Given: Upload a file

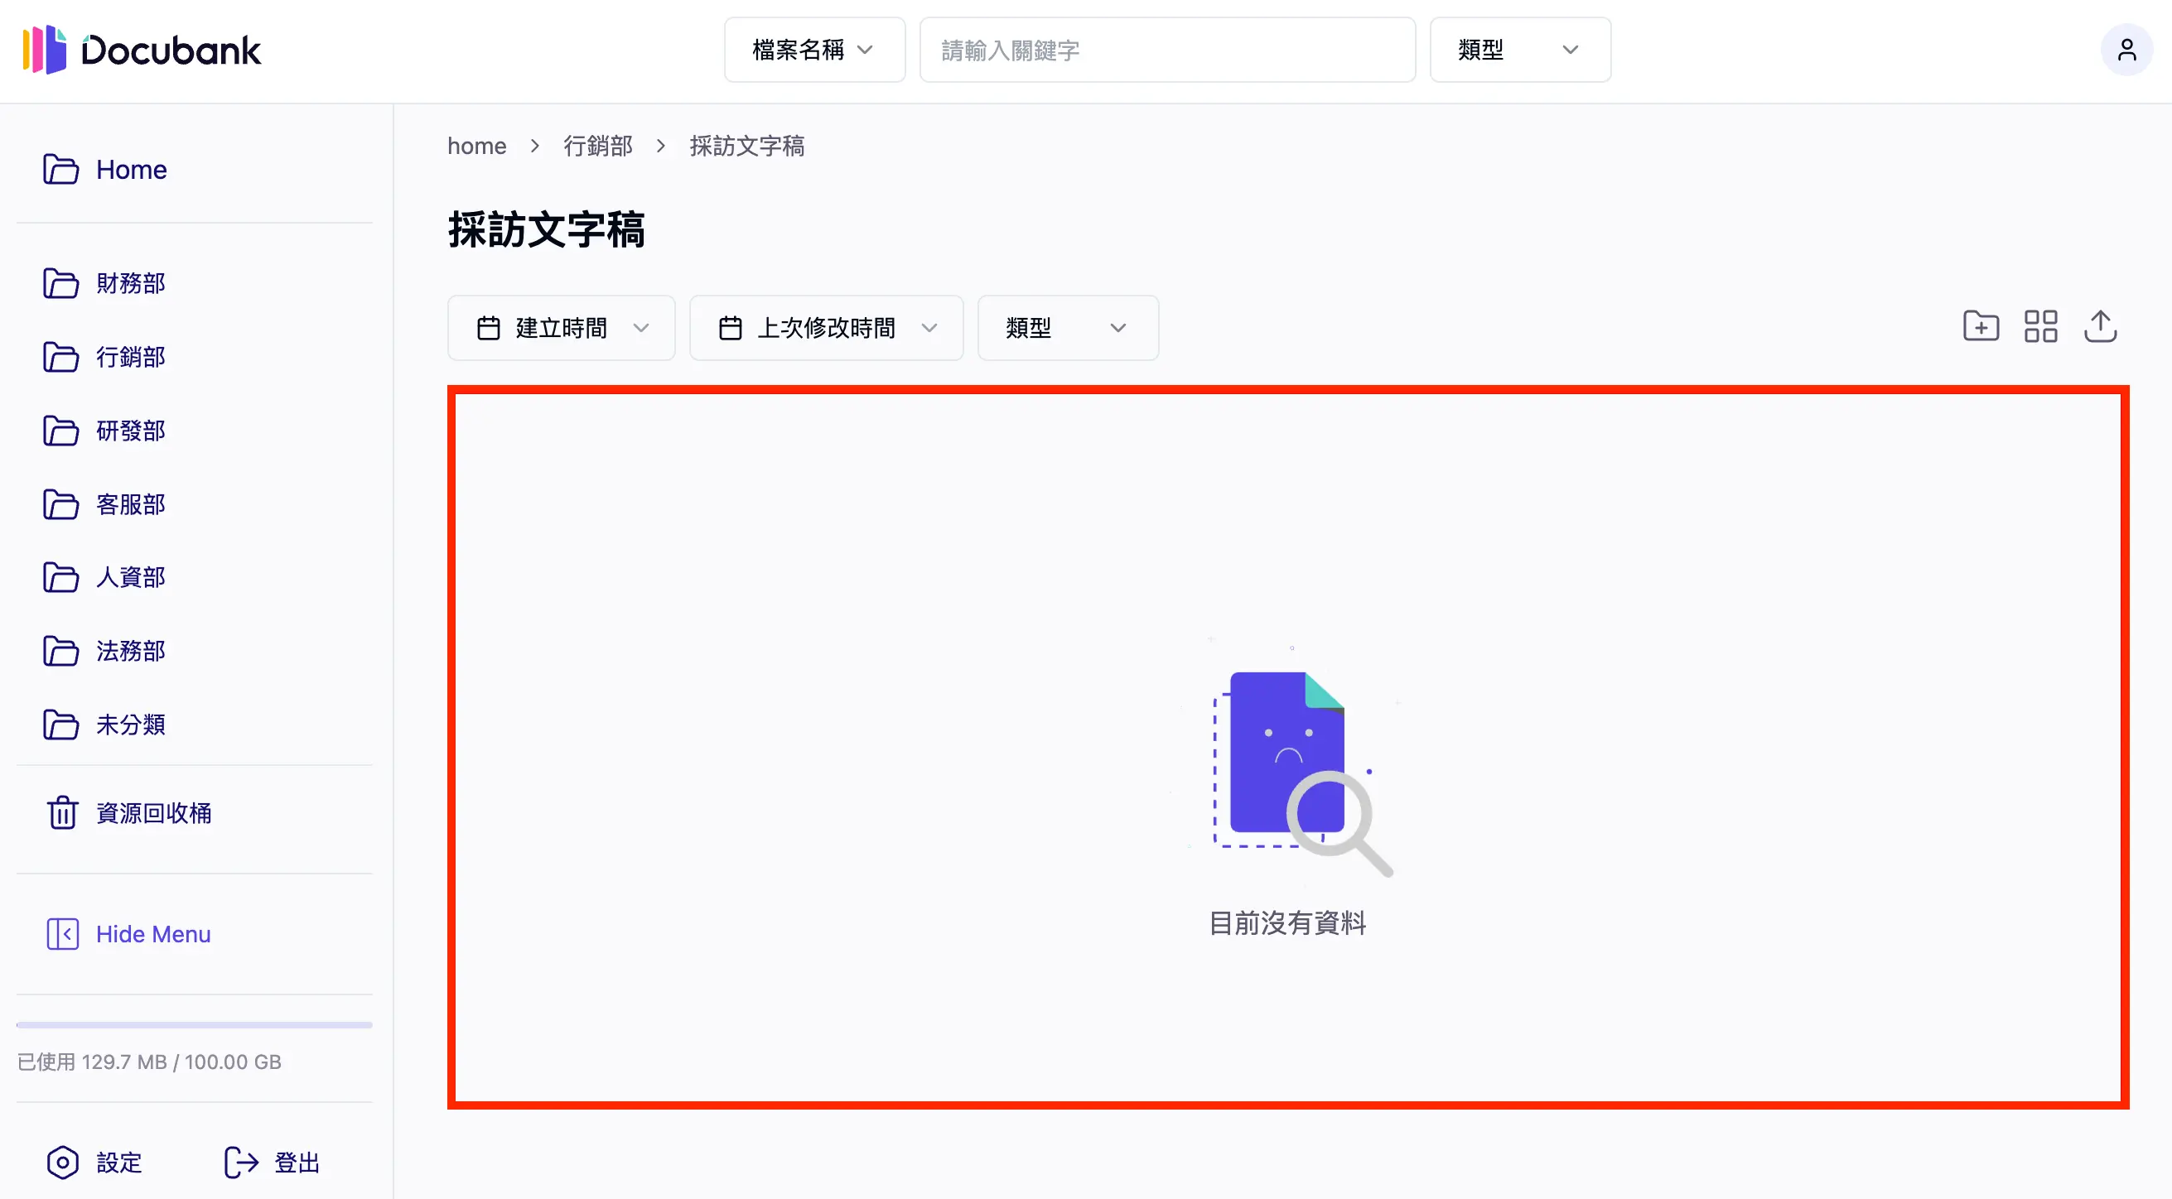Looking at the screenshot, I should click(x=2100, y=327).
